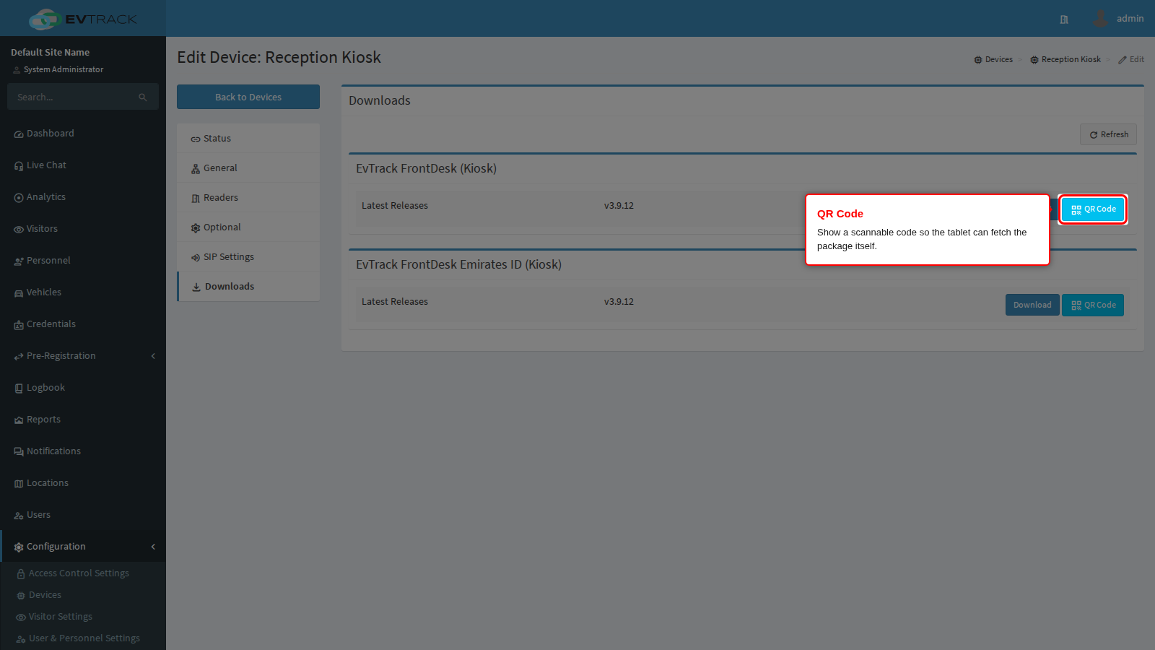Collapse the Configuration menu chevron
Image resolution: width=1155 pixels, height=650 pixels.
point(153,547)
